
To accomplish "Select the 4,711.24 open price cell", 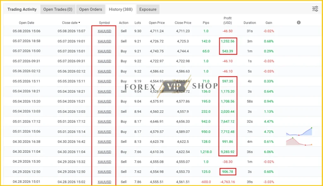I will (x=157, y=31).
